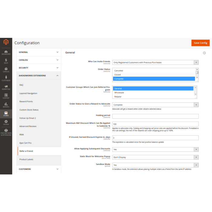Expand the Security configuration group
The image size is (212, 212).
click(x=39, y=68)
